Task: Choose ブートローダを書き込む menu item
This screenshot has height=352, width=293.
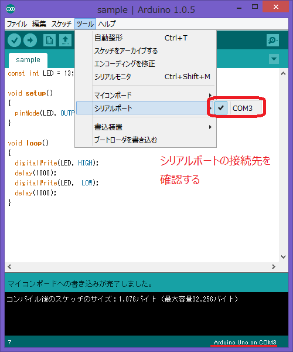Action: pos(145,140)
